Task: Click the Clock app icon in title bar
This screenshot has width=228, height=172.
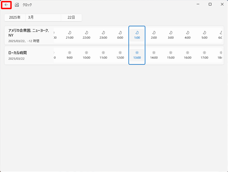Action: tap(17, 5)
